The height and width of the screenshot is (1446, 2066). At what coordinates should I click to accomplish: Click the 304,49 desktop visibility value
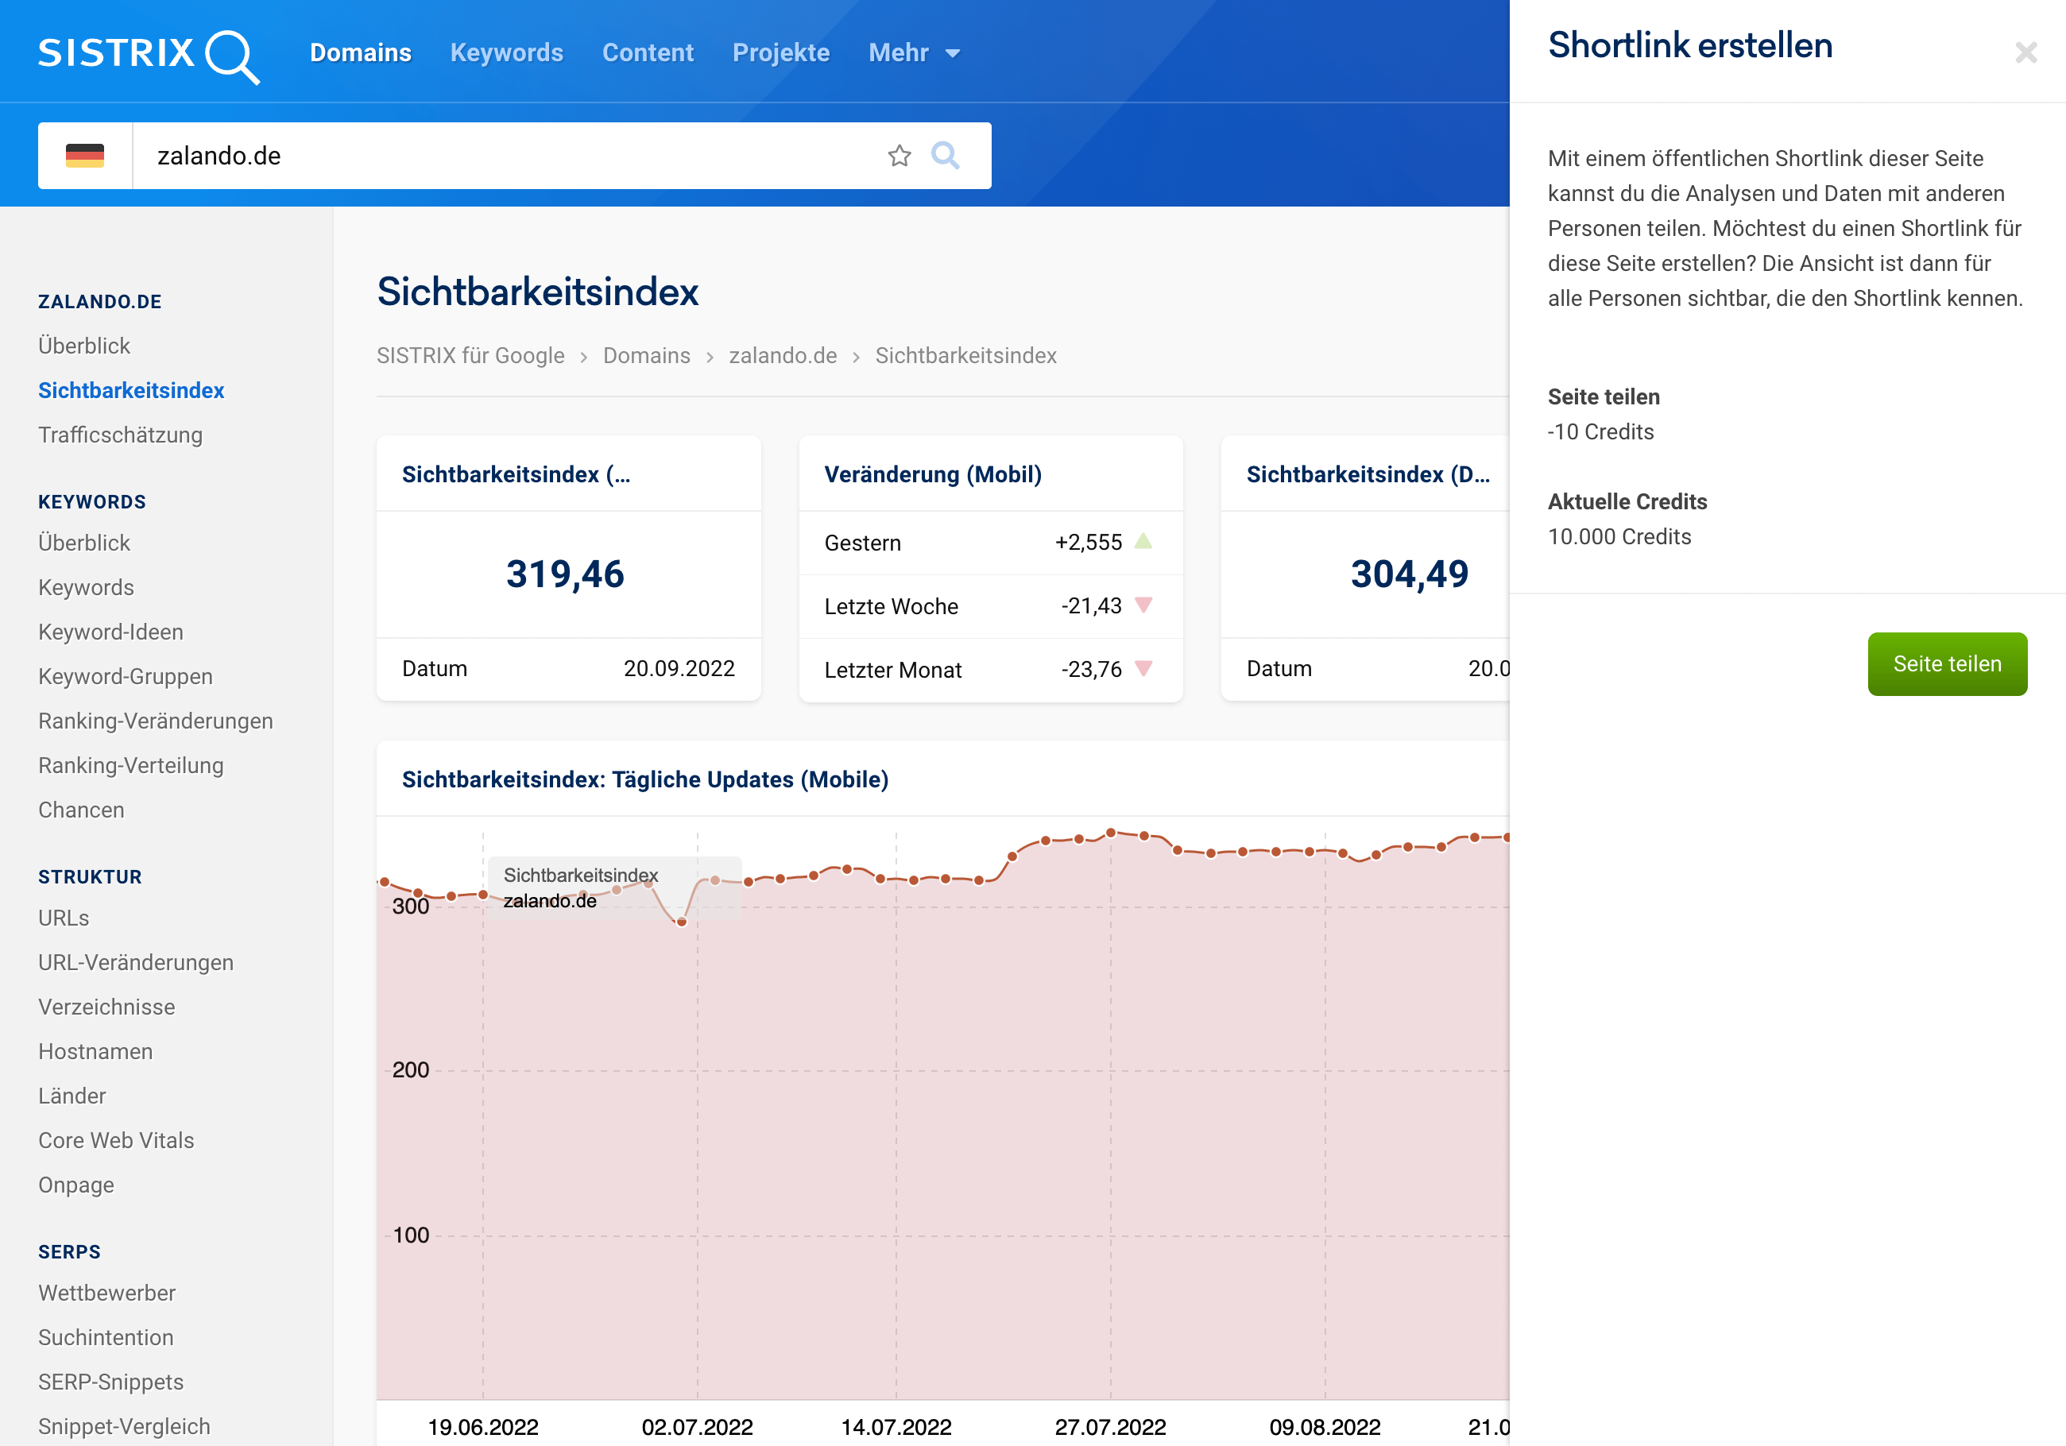click(1409, 574)
